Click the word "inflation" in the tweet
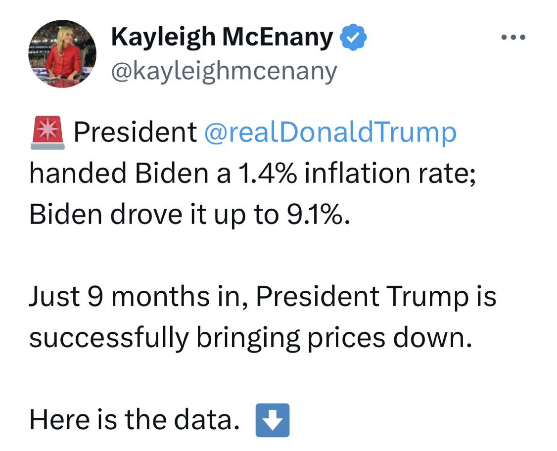 click(x=355, y=173)
